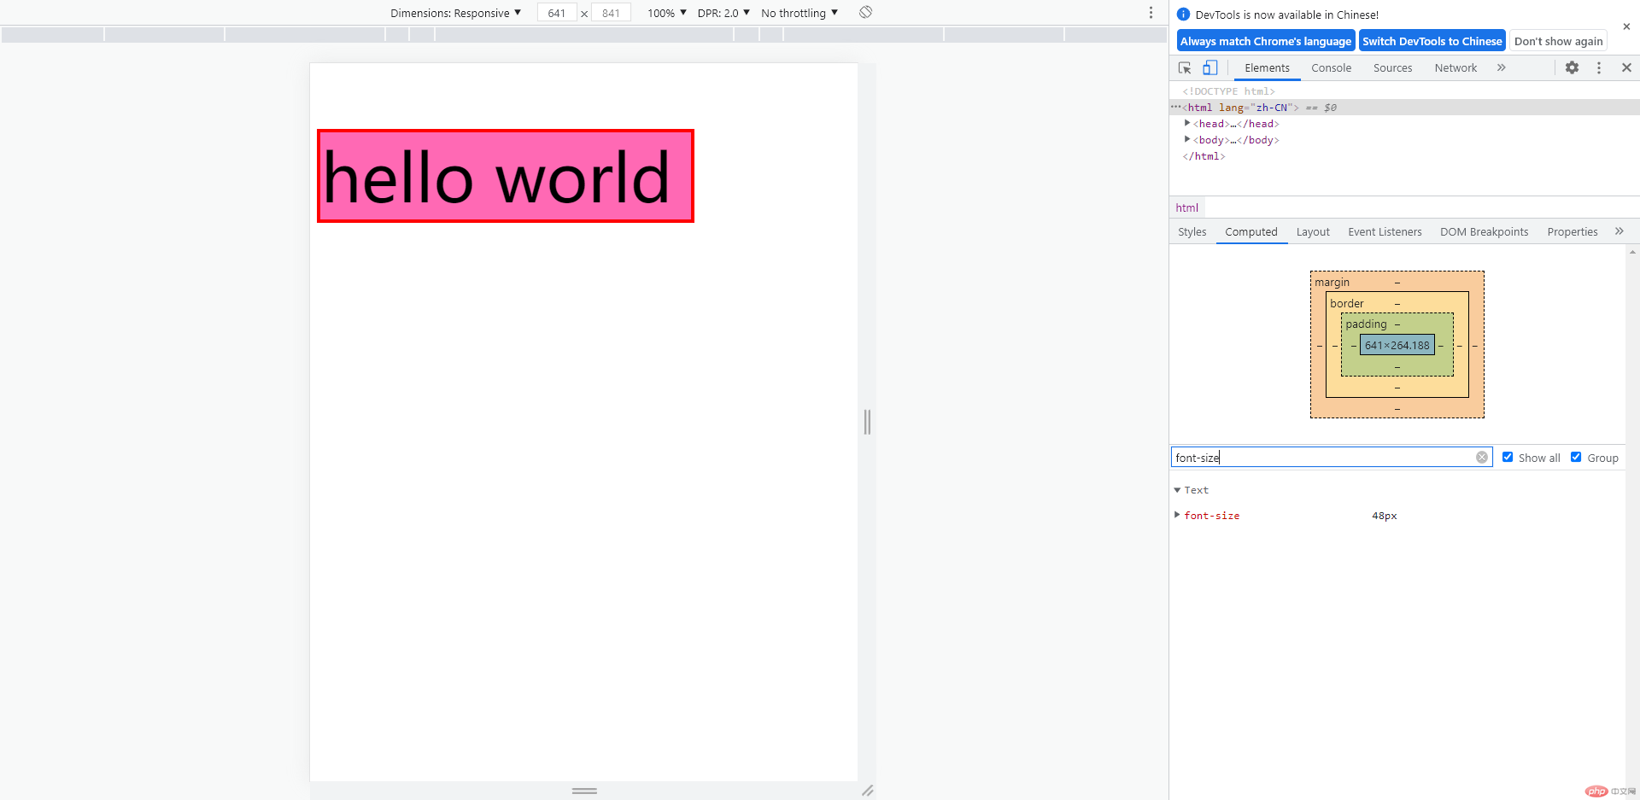Activate the inspect element picker icon

[1185, 67]
